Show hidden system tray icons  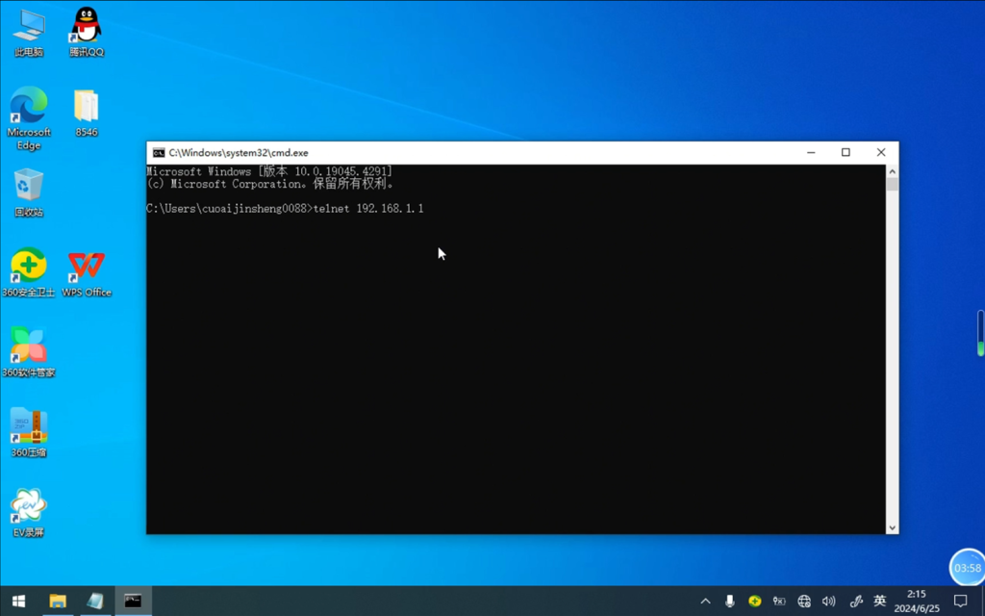coord(705,602)
